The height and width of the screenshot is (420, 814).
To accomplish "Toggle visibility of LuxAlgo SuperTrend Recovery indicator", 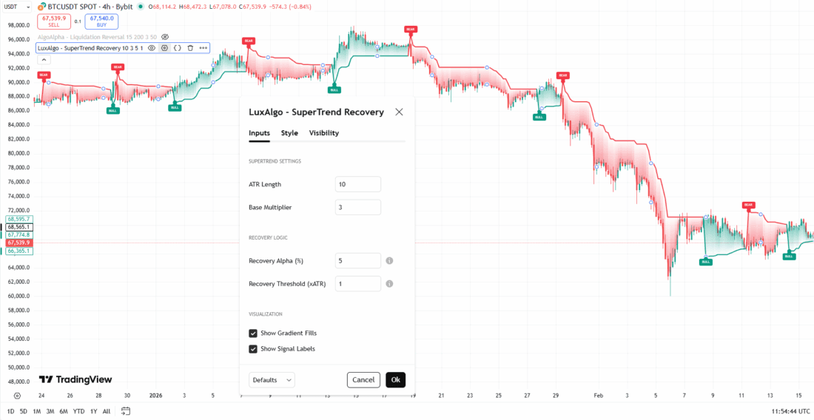I will tap(151, 47).
